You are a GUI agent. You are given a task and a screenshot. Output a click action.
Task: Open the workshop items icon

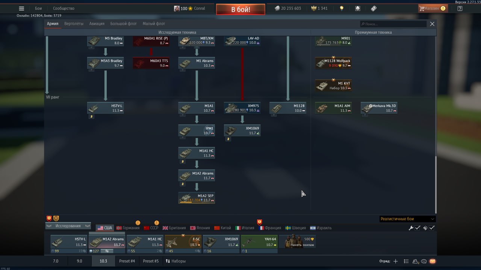click(358, 8)
